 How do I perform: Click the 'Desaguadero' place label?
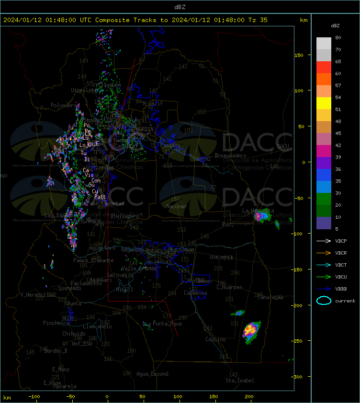pos(230,156)
